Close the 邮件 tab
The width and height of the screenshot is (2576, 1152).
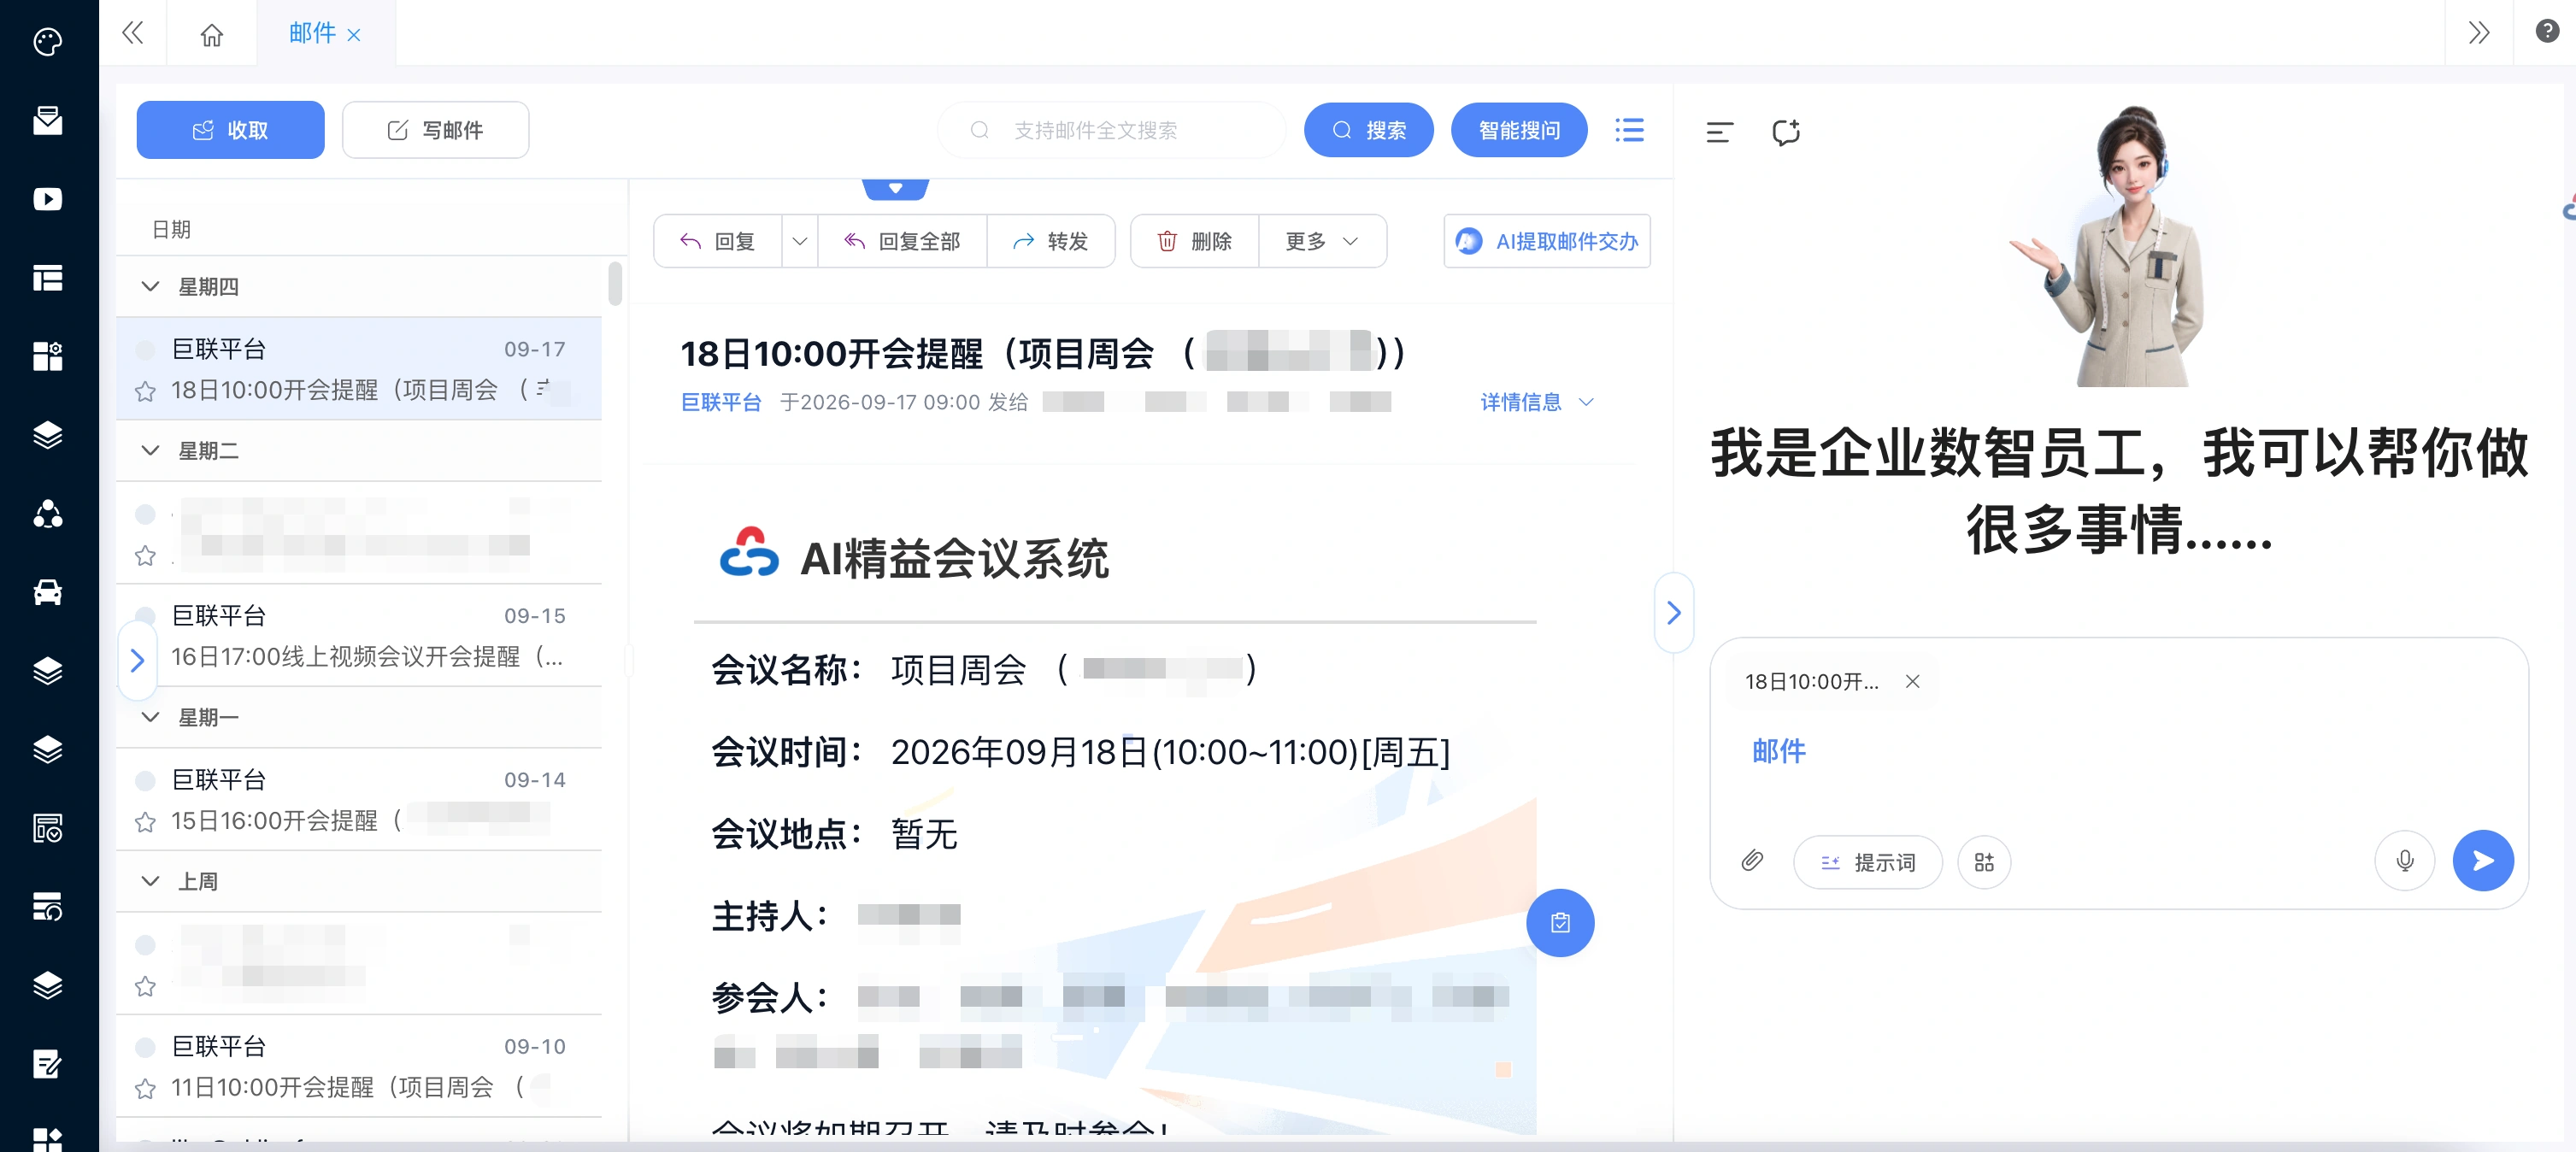[x=354, y=35]
